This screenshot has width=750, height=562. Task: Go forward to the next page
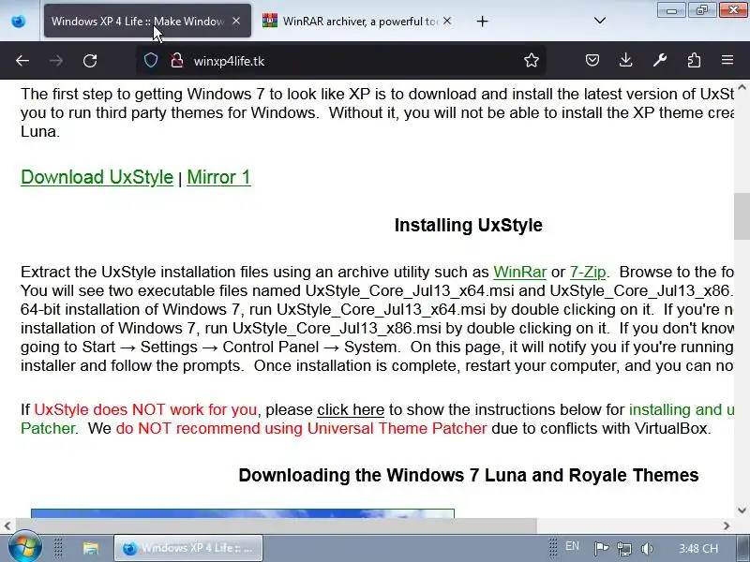[x=56, y=61]
